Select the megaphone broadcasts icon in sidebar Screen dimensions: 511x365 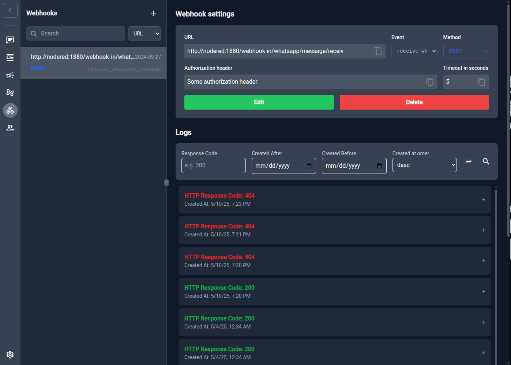pos(10,75)
